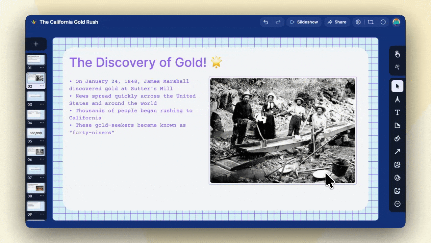431x243 pixels.
Task: Select the slide 05 thumbnail showing 100,000
Action: (x=36, y=133)
